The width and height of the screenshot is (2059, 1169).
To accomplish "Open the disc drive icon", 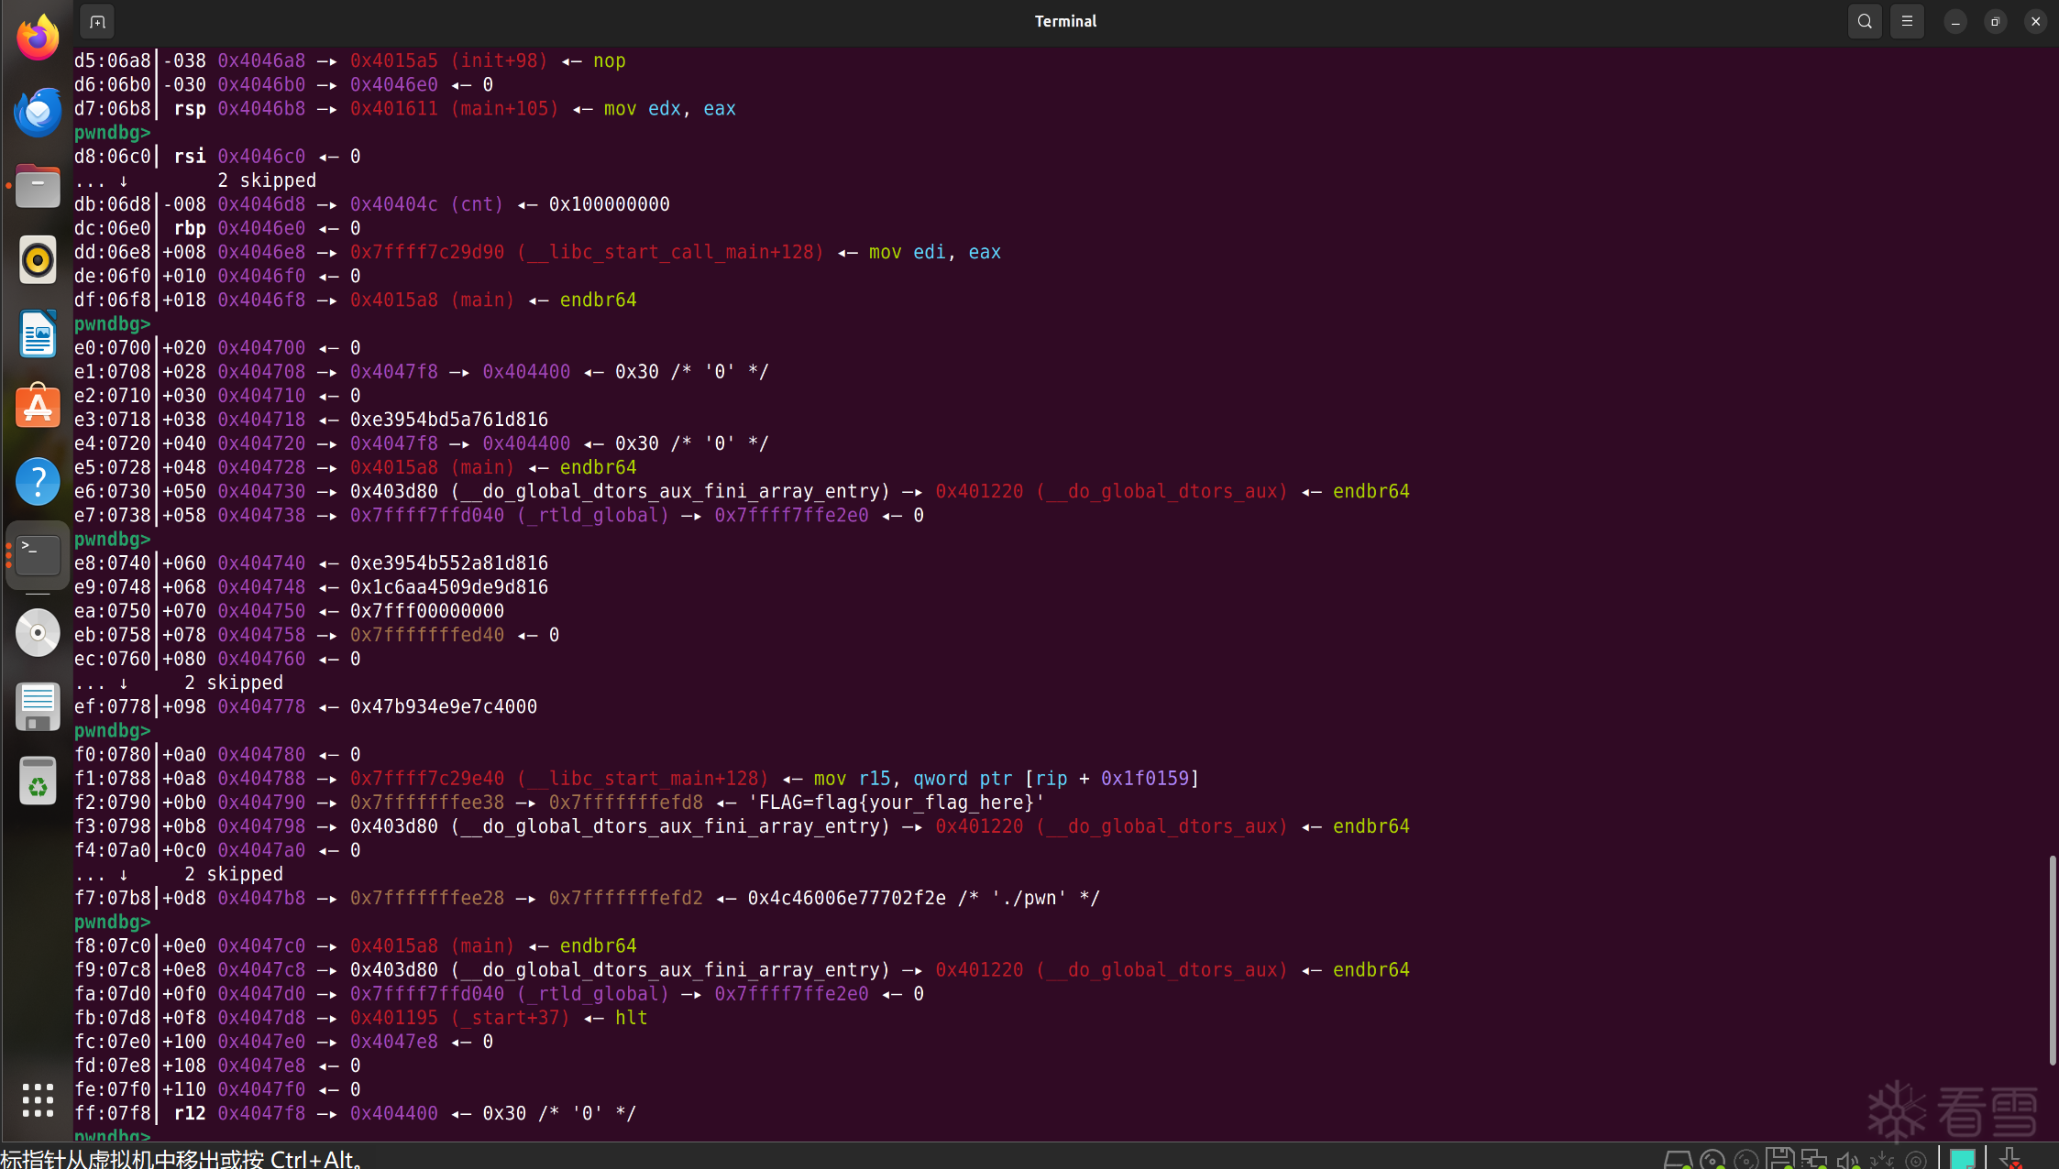I will [38, 633].
